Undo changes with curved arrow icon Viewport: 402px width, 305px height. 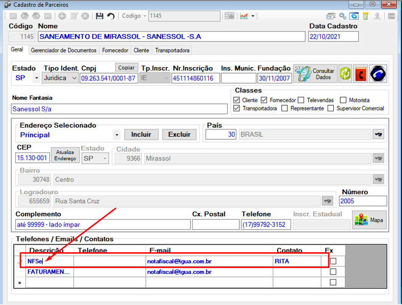111,16
